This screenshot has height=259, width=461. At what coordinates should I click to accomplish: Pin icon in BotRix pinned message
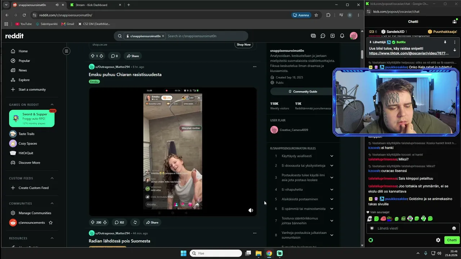445,42
